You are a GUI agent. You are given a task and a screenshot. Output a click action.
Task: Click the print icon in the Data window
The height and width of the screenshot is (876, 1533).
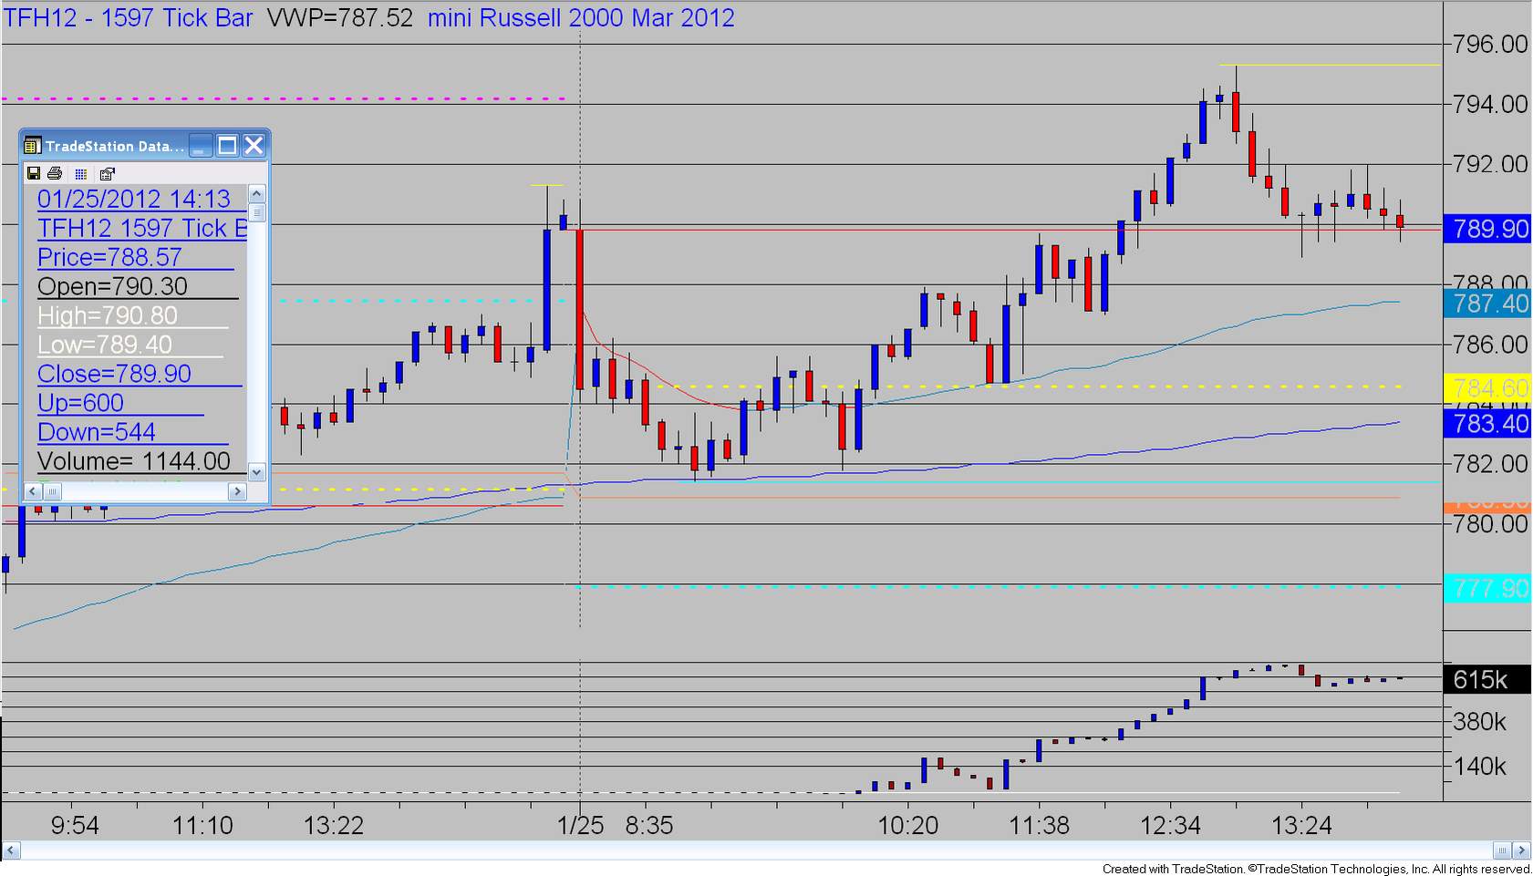click(x=55, y=173)
